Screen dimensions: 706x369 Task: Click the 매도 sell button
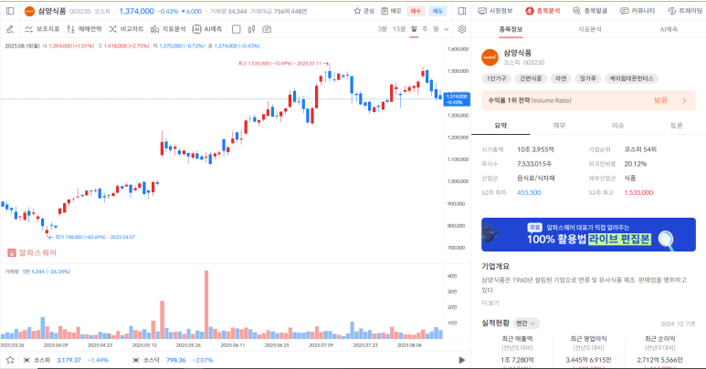click(437, 11)
